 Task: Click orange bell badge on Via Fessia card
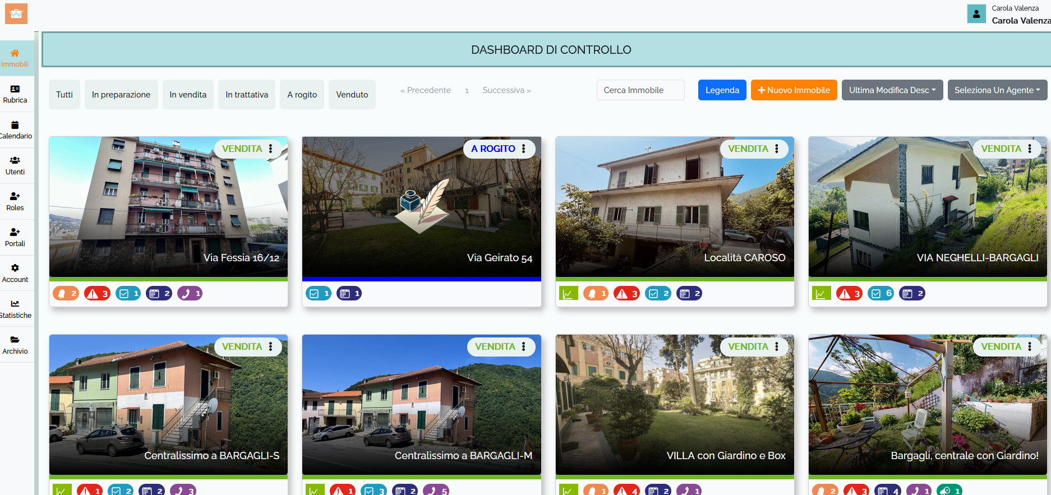pos(66,293)
